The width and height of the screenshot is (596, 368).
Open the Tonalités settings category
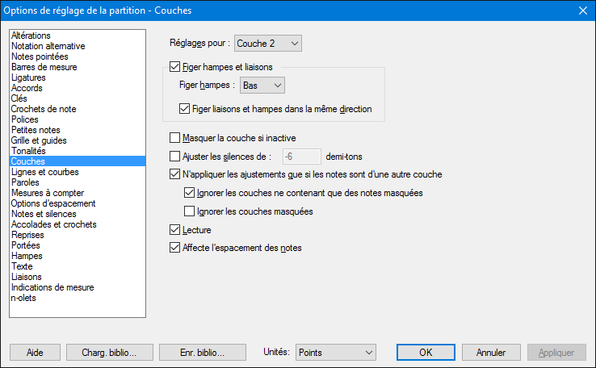tap(28, 151)
